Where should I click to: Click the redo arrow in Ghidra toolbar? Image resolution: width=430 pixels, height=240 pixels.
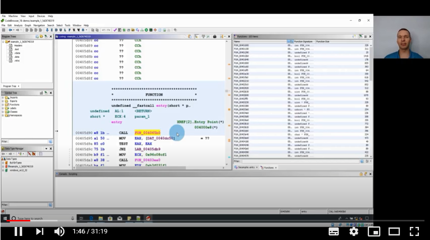(x=108, y=30)
